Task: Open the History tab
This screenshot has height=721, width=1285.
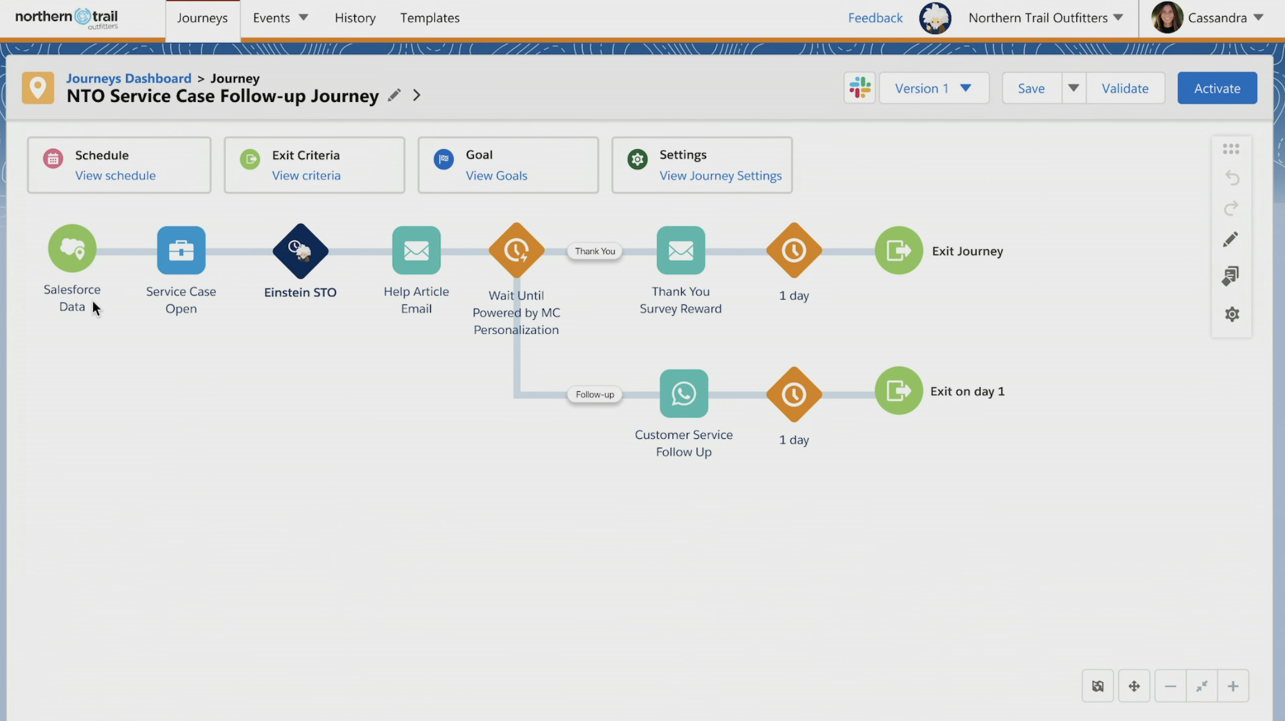Action: coord(355,18)
